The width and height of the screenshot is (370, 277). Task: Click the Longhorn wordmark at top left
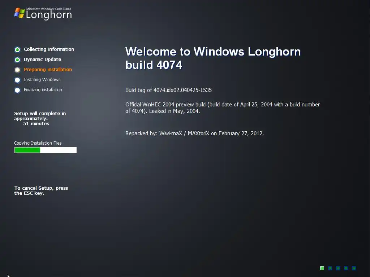tap(49, 15)
